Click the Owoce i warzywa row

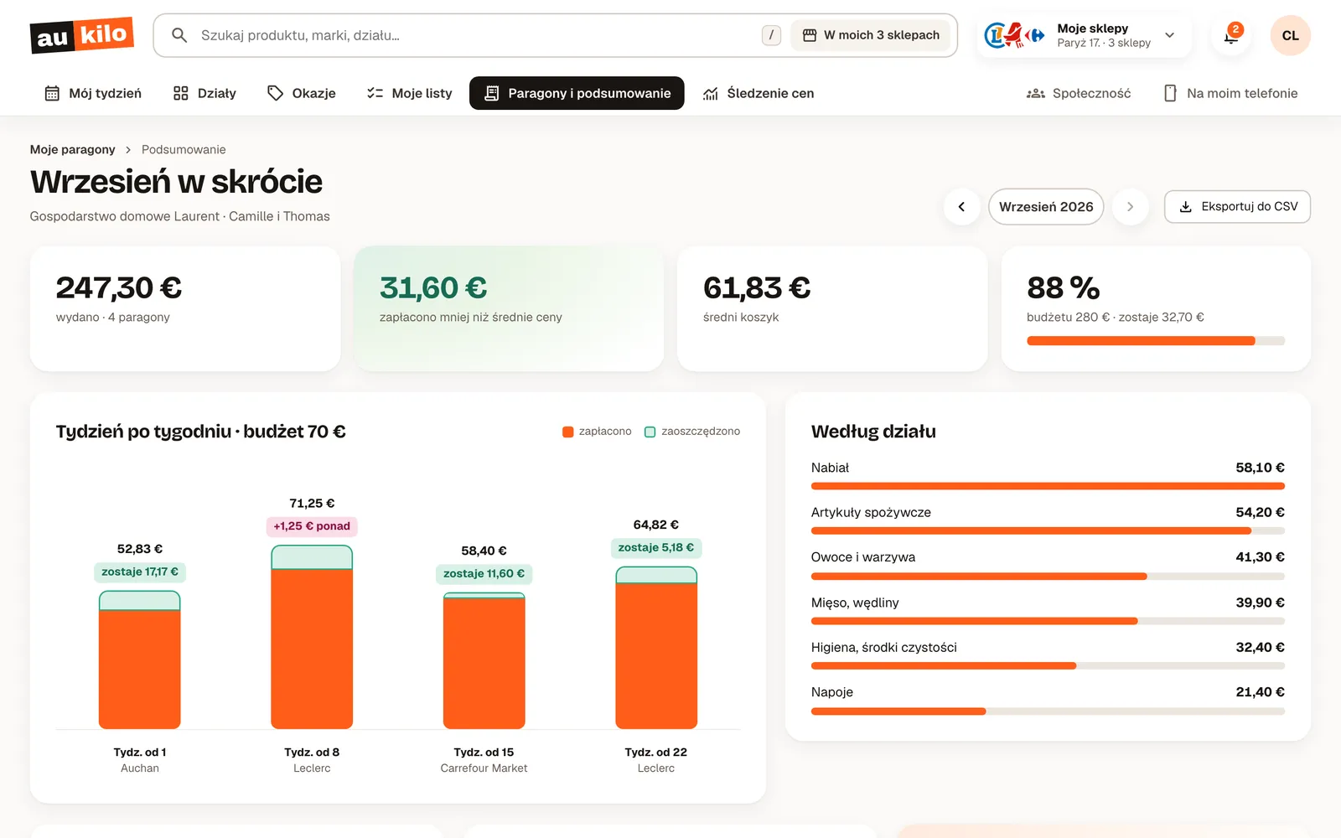(x=1048, y=566)
